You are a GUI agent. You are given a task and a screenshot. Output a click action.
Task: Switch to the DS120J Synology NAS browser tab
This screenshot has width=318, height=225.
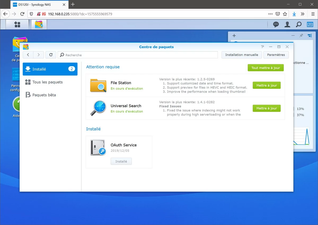(39, 4)
